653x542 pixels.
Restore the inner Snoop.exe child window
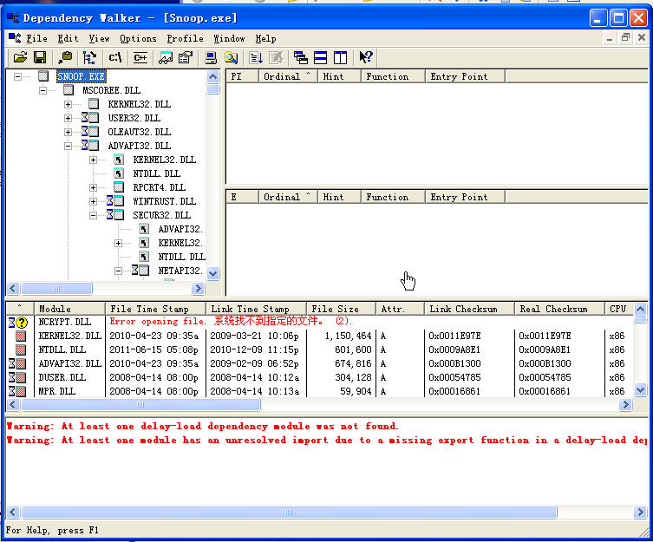(625, 38)
